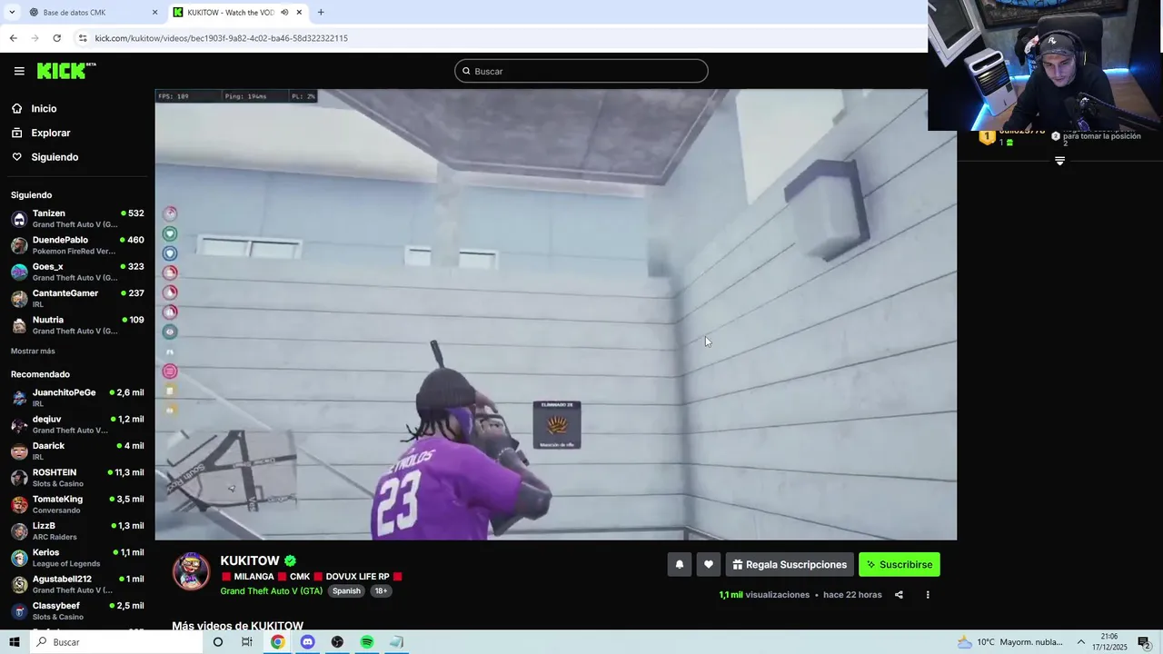The height and width of the screenshot is (654, 1163).
Task: Focus the Buscar search field on Kick
Action: pyautogui.click(x=581, y=71)
